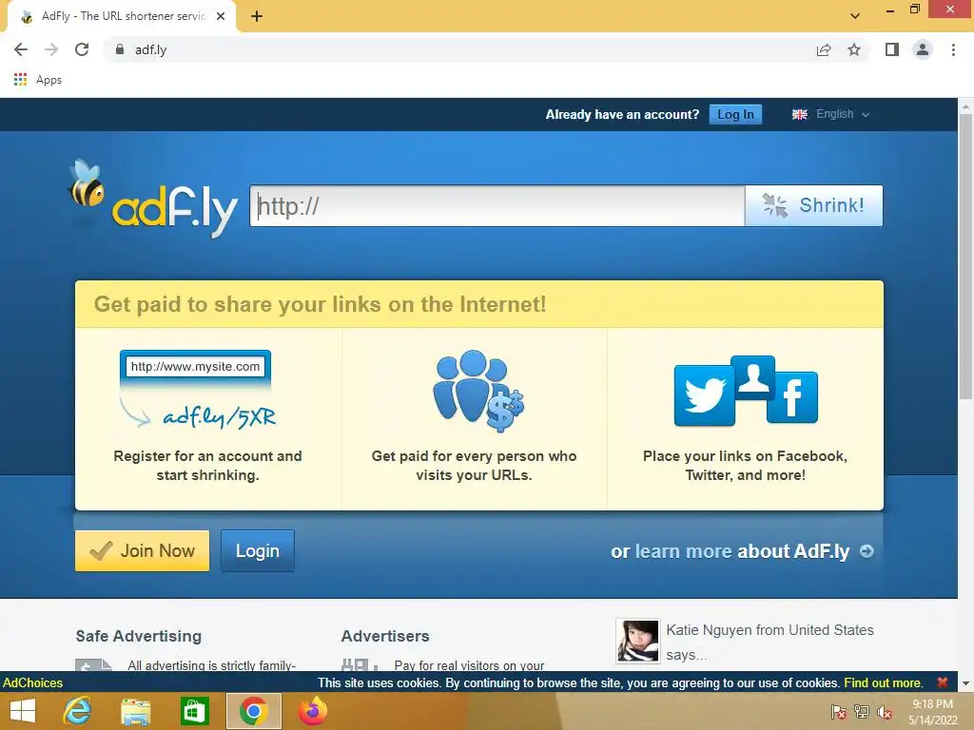Open a new browser tab
This screenshot has width=974, height=730.
257,16
